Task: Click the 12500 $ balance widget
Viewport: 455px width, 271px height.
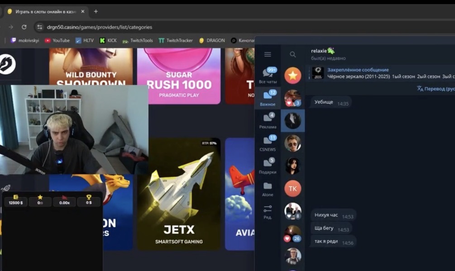Action: tap(16, 200)
